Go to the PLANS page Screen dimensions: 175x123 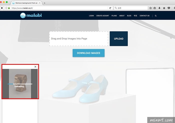coord(114,16)
